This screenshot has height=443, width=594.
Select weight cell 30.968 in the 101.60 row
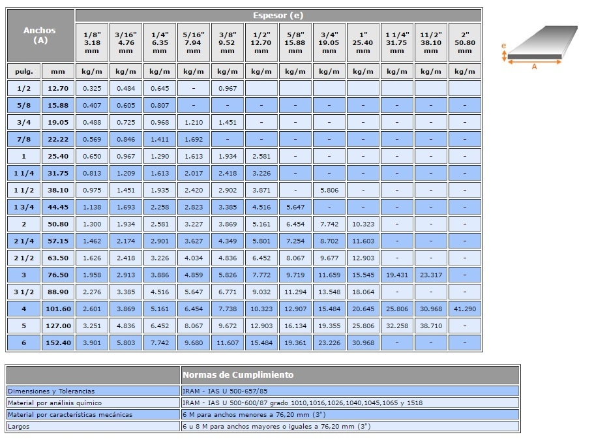pyautogui.click(x=431, y=309)
